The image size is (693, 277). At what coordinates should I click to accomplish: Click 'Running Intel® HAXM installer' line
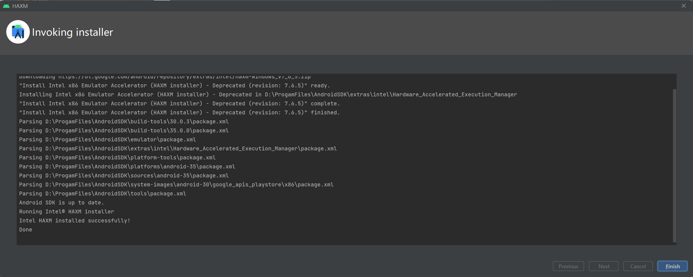pos(66,212)
